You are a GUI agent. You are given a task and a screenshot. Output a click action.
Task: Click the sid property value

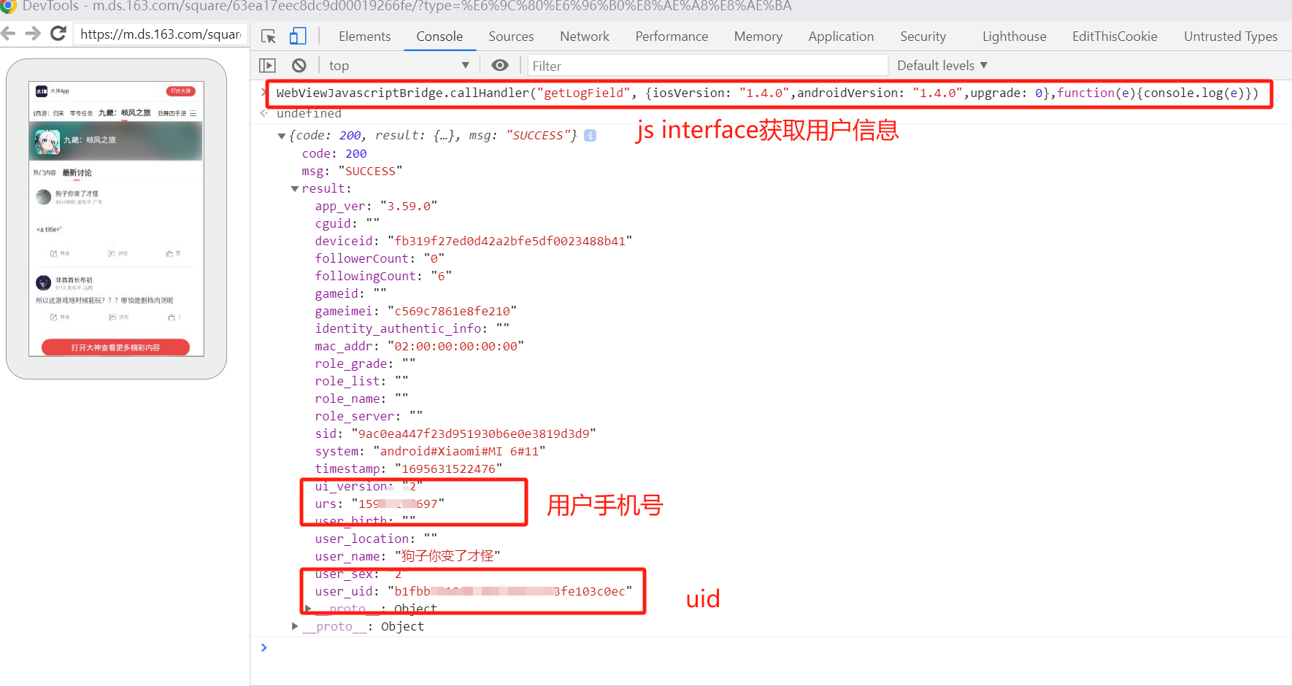pos(473,433)
